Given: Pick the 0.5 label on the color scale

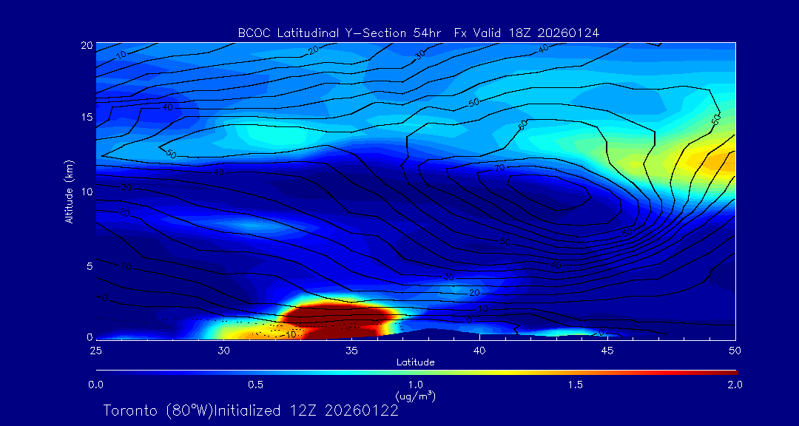Looking at the screenshot, I should click(255, 385).
